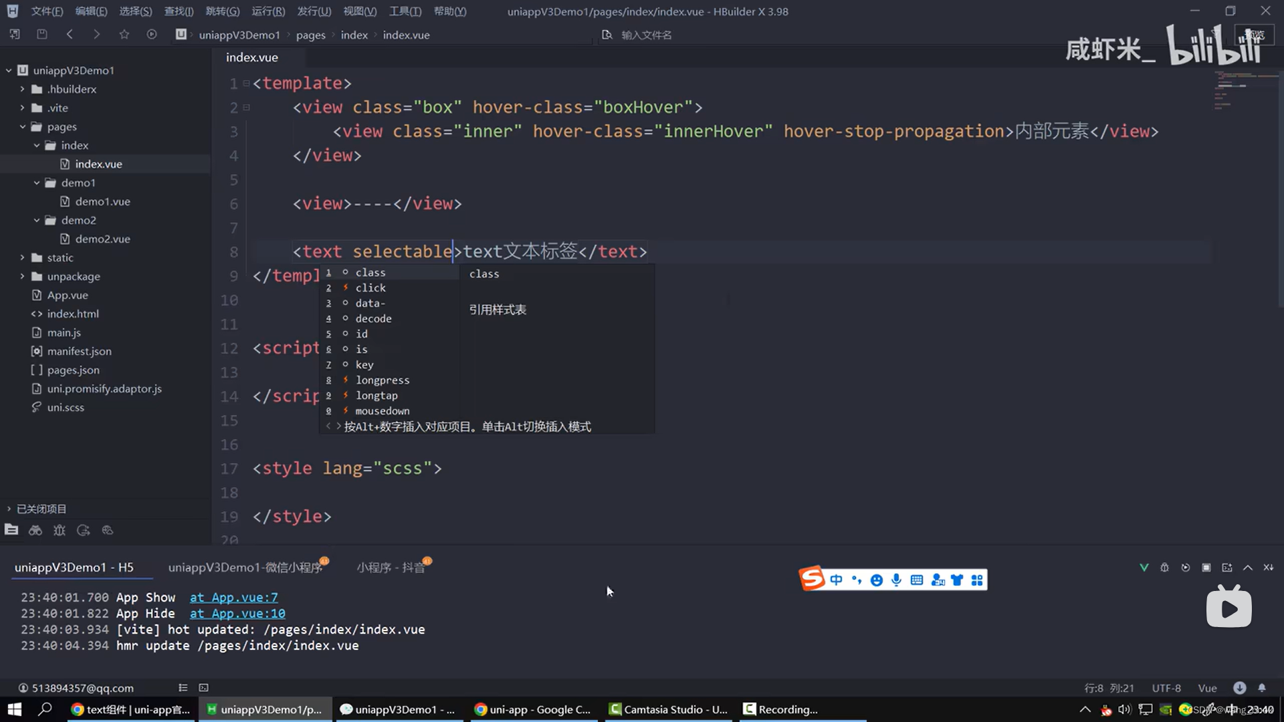The image size is (1284, 722).
Task: Click the terminal icon in status bar
Action: [204, 688]
